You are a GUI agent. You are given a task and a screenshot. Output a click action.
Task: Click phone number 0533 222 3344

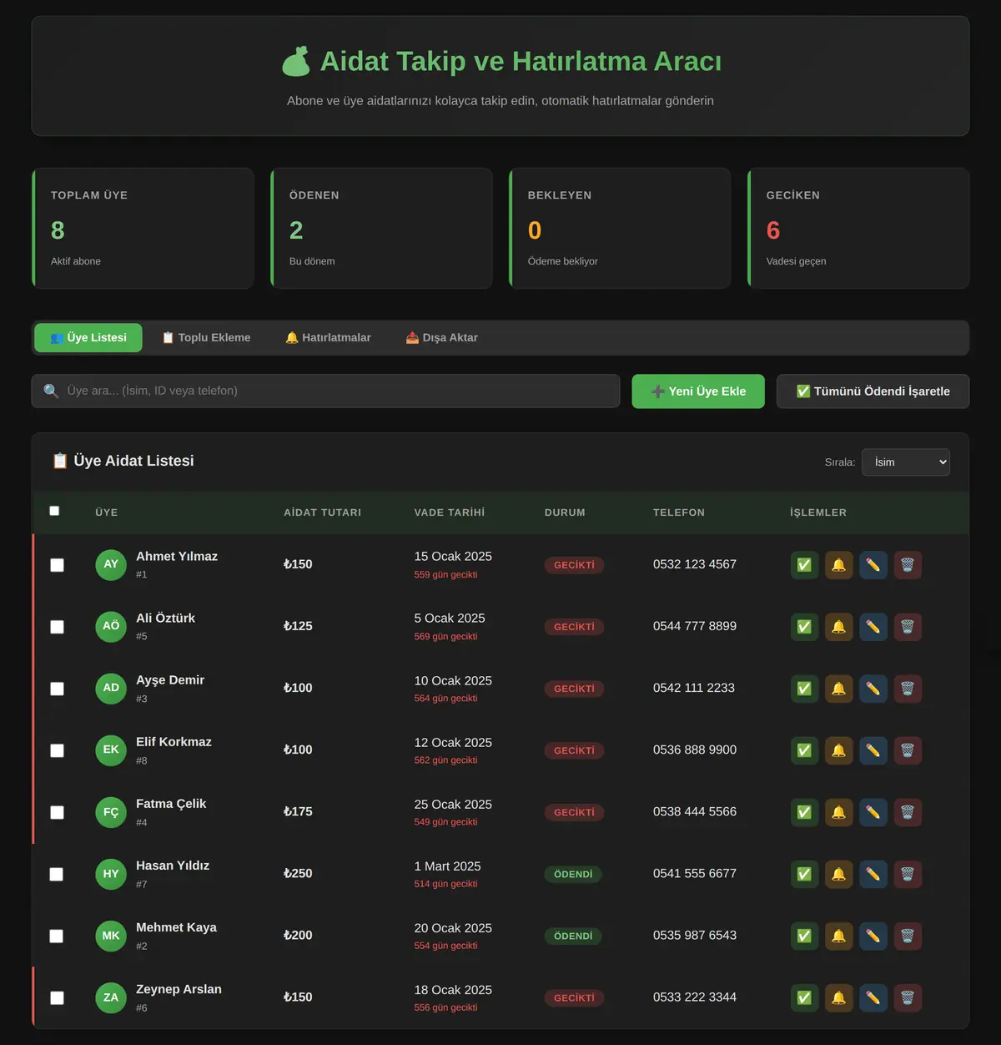[695, 997]
